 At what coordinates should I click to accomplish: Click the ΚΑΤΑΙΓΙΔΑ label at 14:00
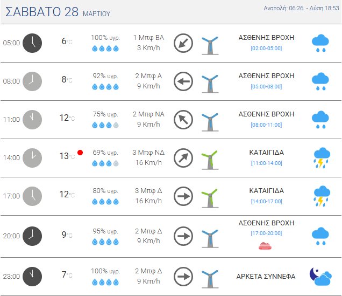[x=266, y=153]
